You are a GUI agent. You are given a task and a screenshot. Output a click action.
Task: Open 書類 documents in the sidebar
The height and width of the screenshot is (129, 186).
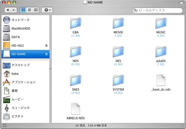tap(26, 91)
